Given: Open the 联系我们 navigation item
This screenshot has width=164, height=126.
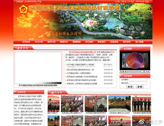Looking at the screenshot, I should (102, 42).
